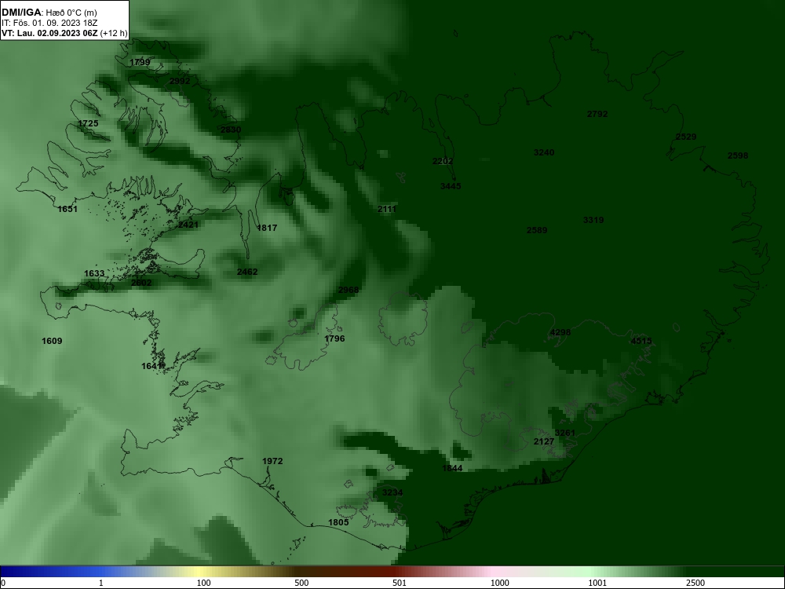Click the 2598 height value label

click(738, 155)
